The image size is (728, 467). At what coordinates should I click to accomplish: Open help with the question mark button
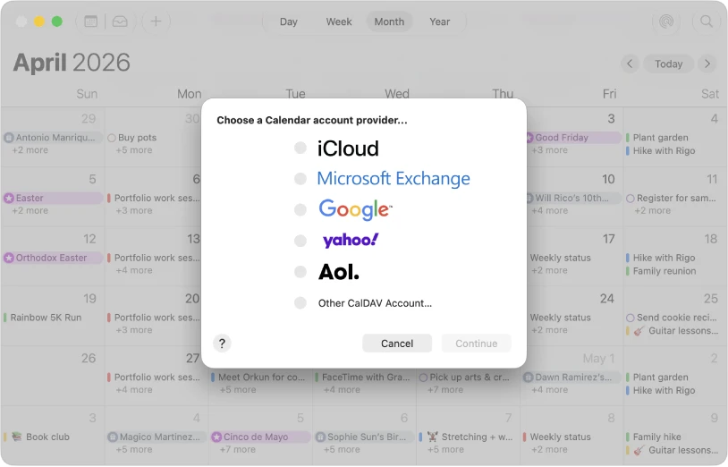point(222,344)
